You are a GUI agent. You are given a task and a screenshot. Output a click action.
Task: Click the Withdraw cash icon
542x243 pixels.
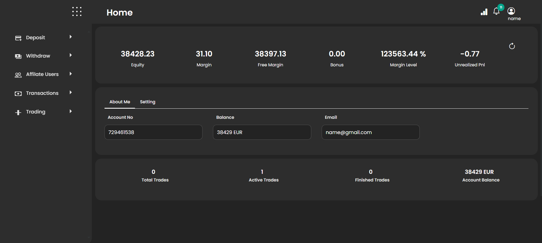click(x=18, y=56)
